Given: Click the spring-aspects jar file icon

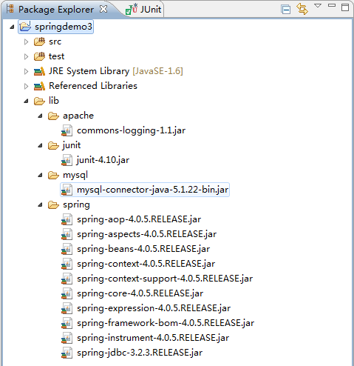Looking at the screenshot, I should [x=67, y=234].
